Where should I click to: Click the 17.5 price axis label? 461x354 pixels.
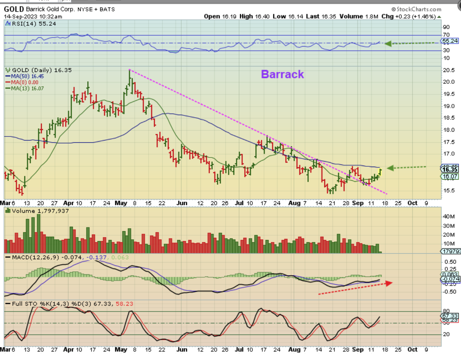click(x=449, y=142)
